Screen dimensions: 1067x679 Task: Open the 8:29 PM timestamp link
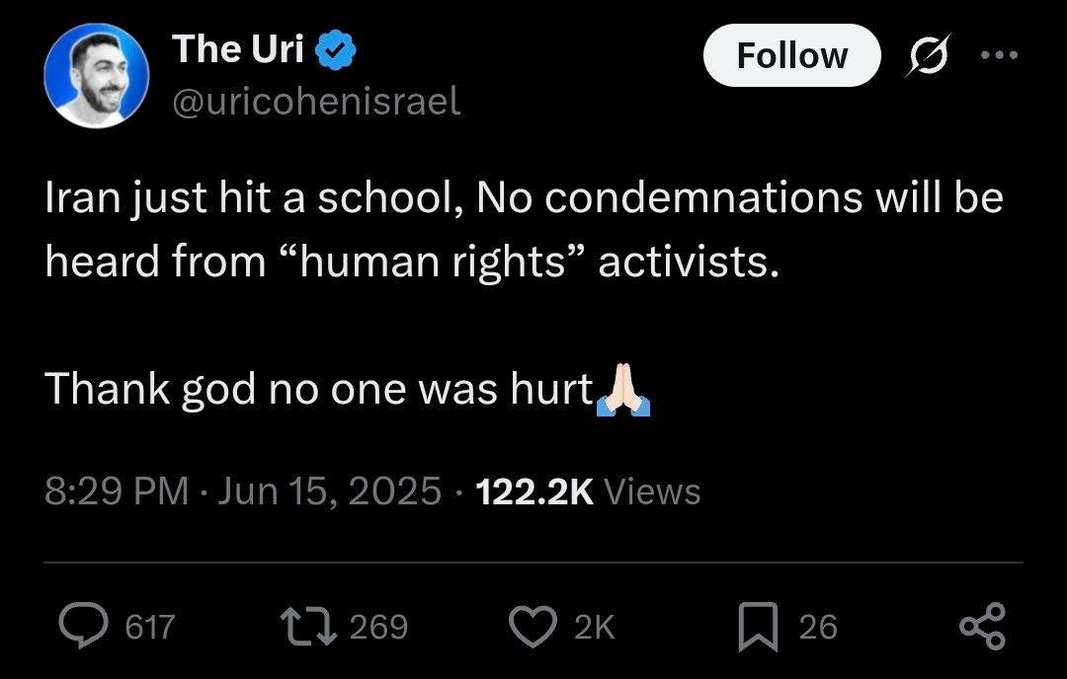click(x=117, y=491)
